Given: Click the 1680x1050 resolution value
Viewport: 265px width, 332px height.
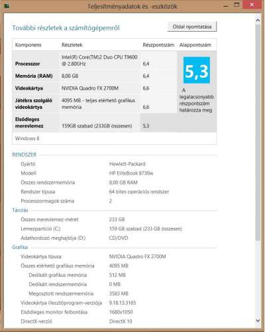Looking at the screenshot, I should pyautogui.click(x=121, y=312).
